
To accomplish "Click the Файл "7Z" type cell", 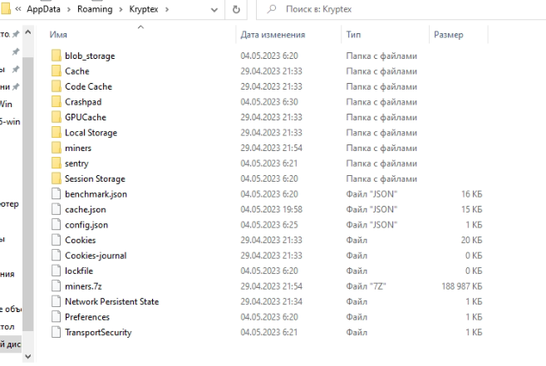I will point(366,286).
